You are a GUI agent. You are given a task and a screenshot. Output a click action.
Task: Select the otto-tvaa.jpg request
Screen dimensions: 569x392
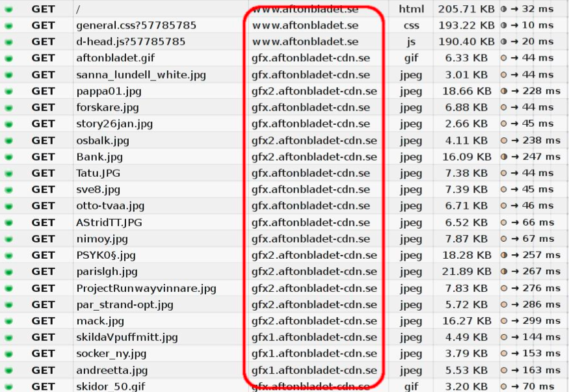(111, 206)
